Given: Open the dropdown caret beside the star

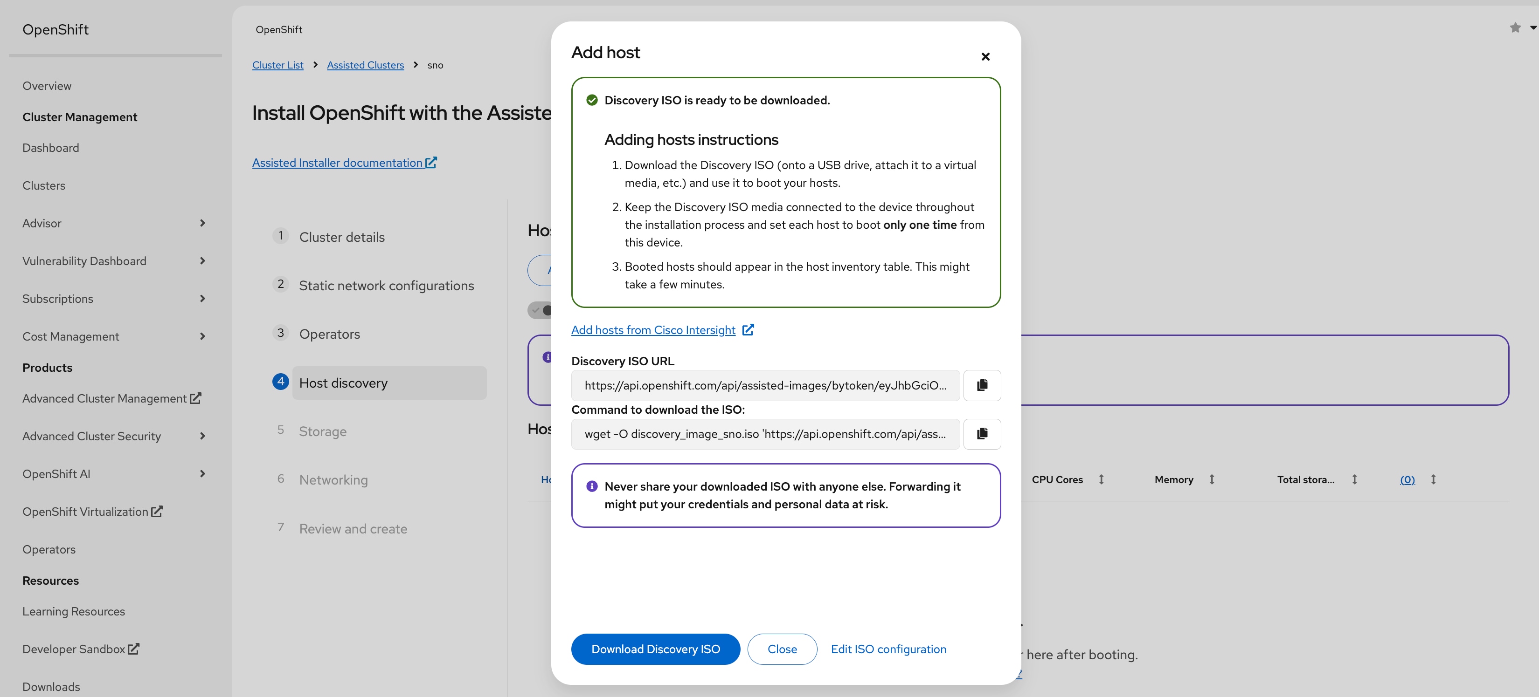Looking at the screenshot, I should [1533, 27].
